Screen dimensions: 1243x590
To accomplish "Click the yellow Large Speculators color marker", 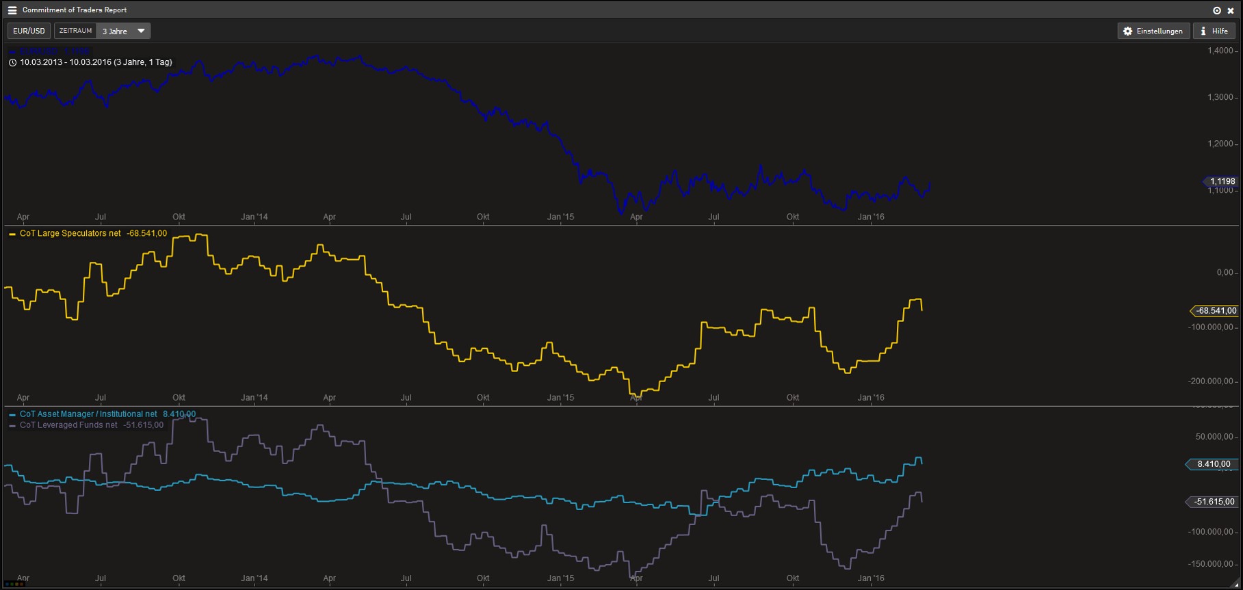I will click(12, 234).
